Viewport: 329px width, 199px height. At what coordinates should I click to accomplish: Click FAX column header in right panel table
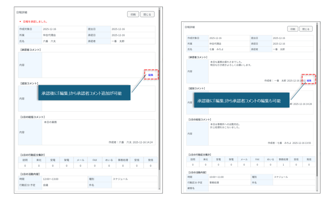257,159
